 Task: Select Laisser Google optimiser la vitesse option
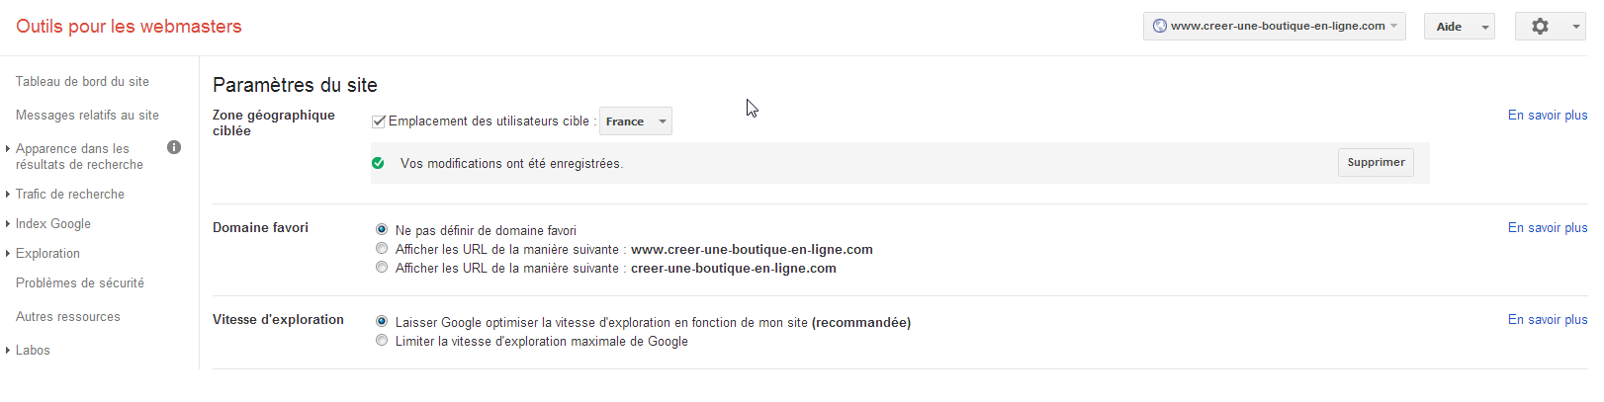(x=382, y=321)
